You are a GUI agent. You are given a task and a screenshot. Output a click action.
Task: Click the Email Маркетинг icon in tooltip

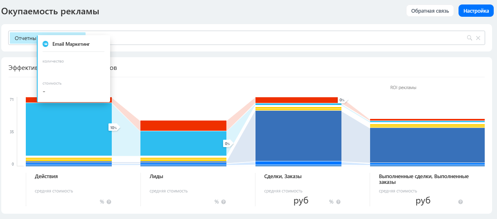click(x=46, y=44)
